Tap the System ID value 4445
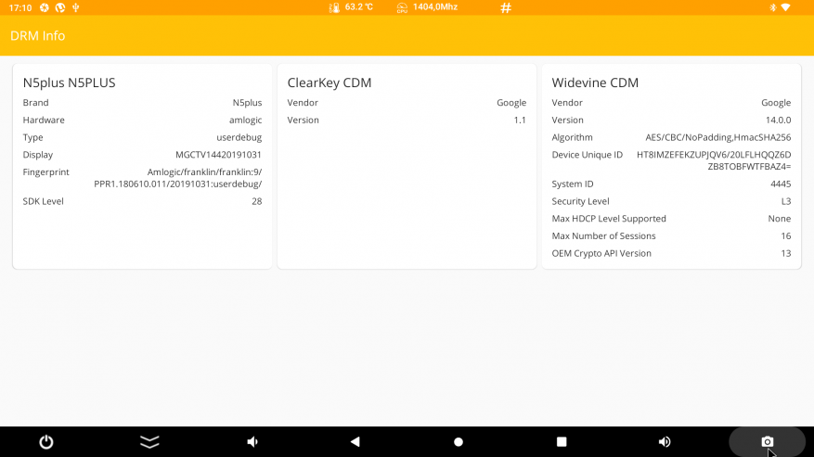The image size is (814, 457). click(781, 184)
